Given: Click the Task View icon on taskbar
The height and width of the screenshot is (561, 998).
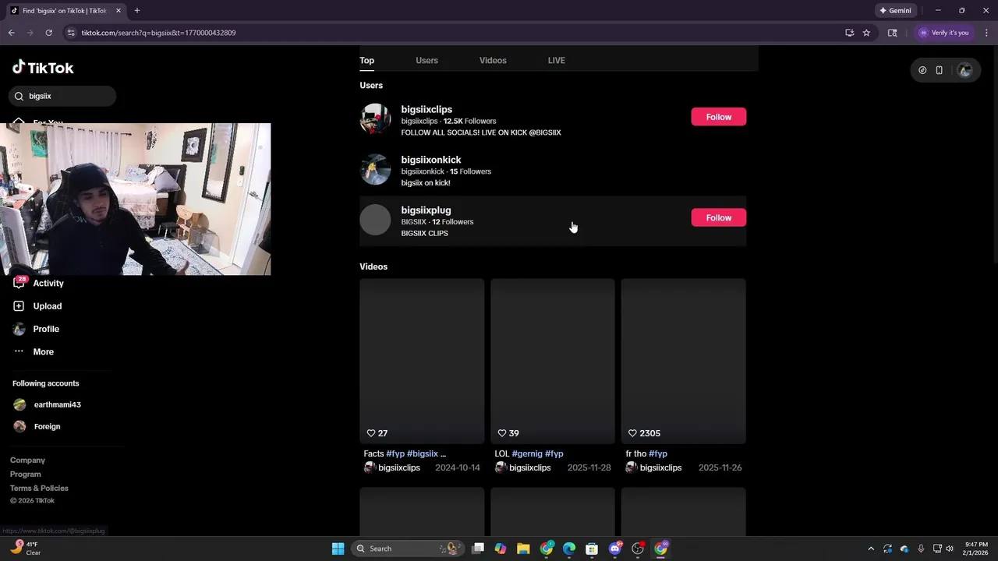Looking at the screenshot, I should (478, 549).
